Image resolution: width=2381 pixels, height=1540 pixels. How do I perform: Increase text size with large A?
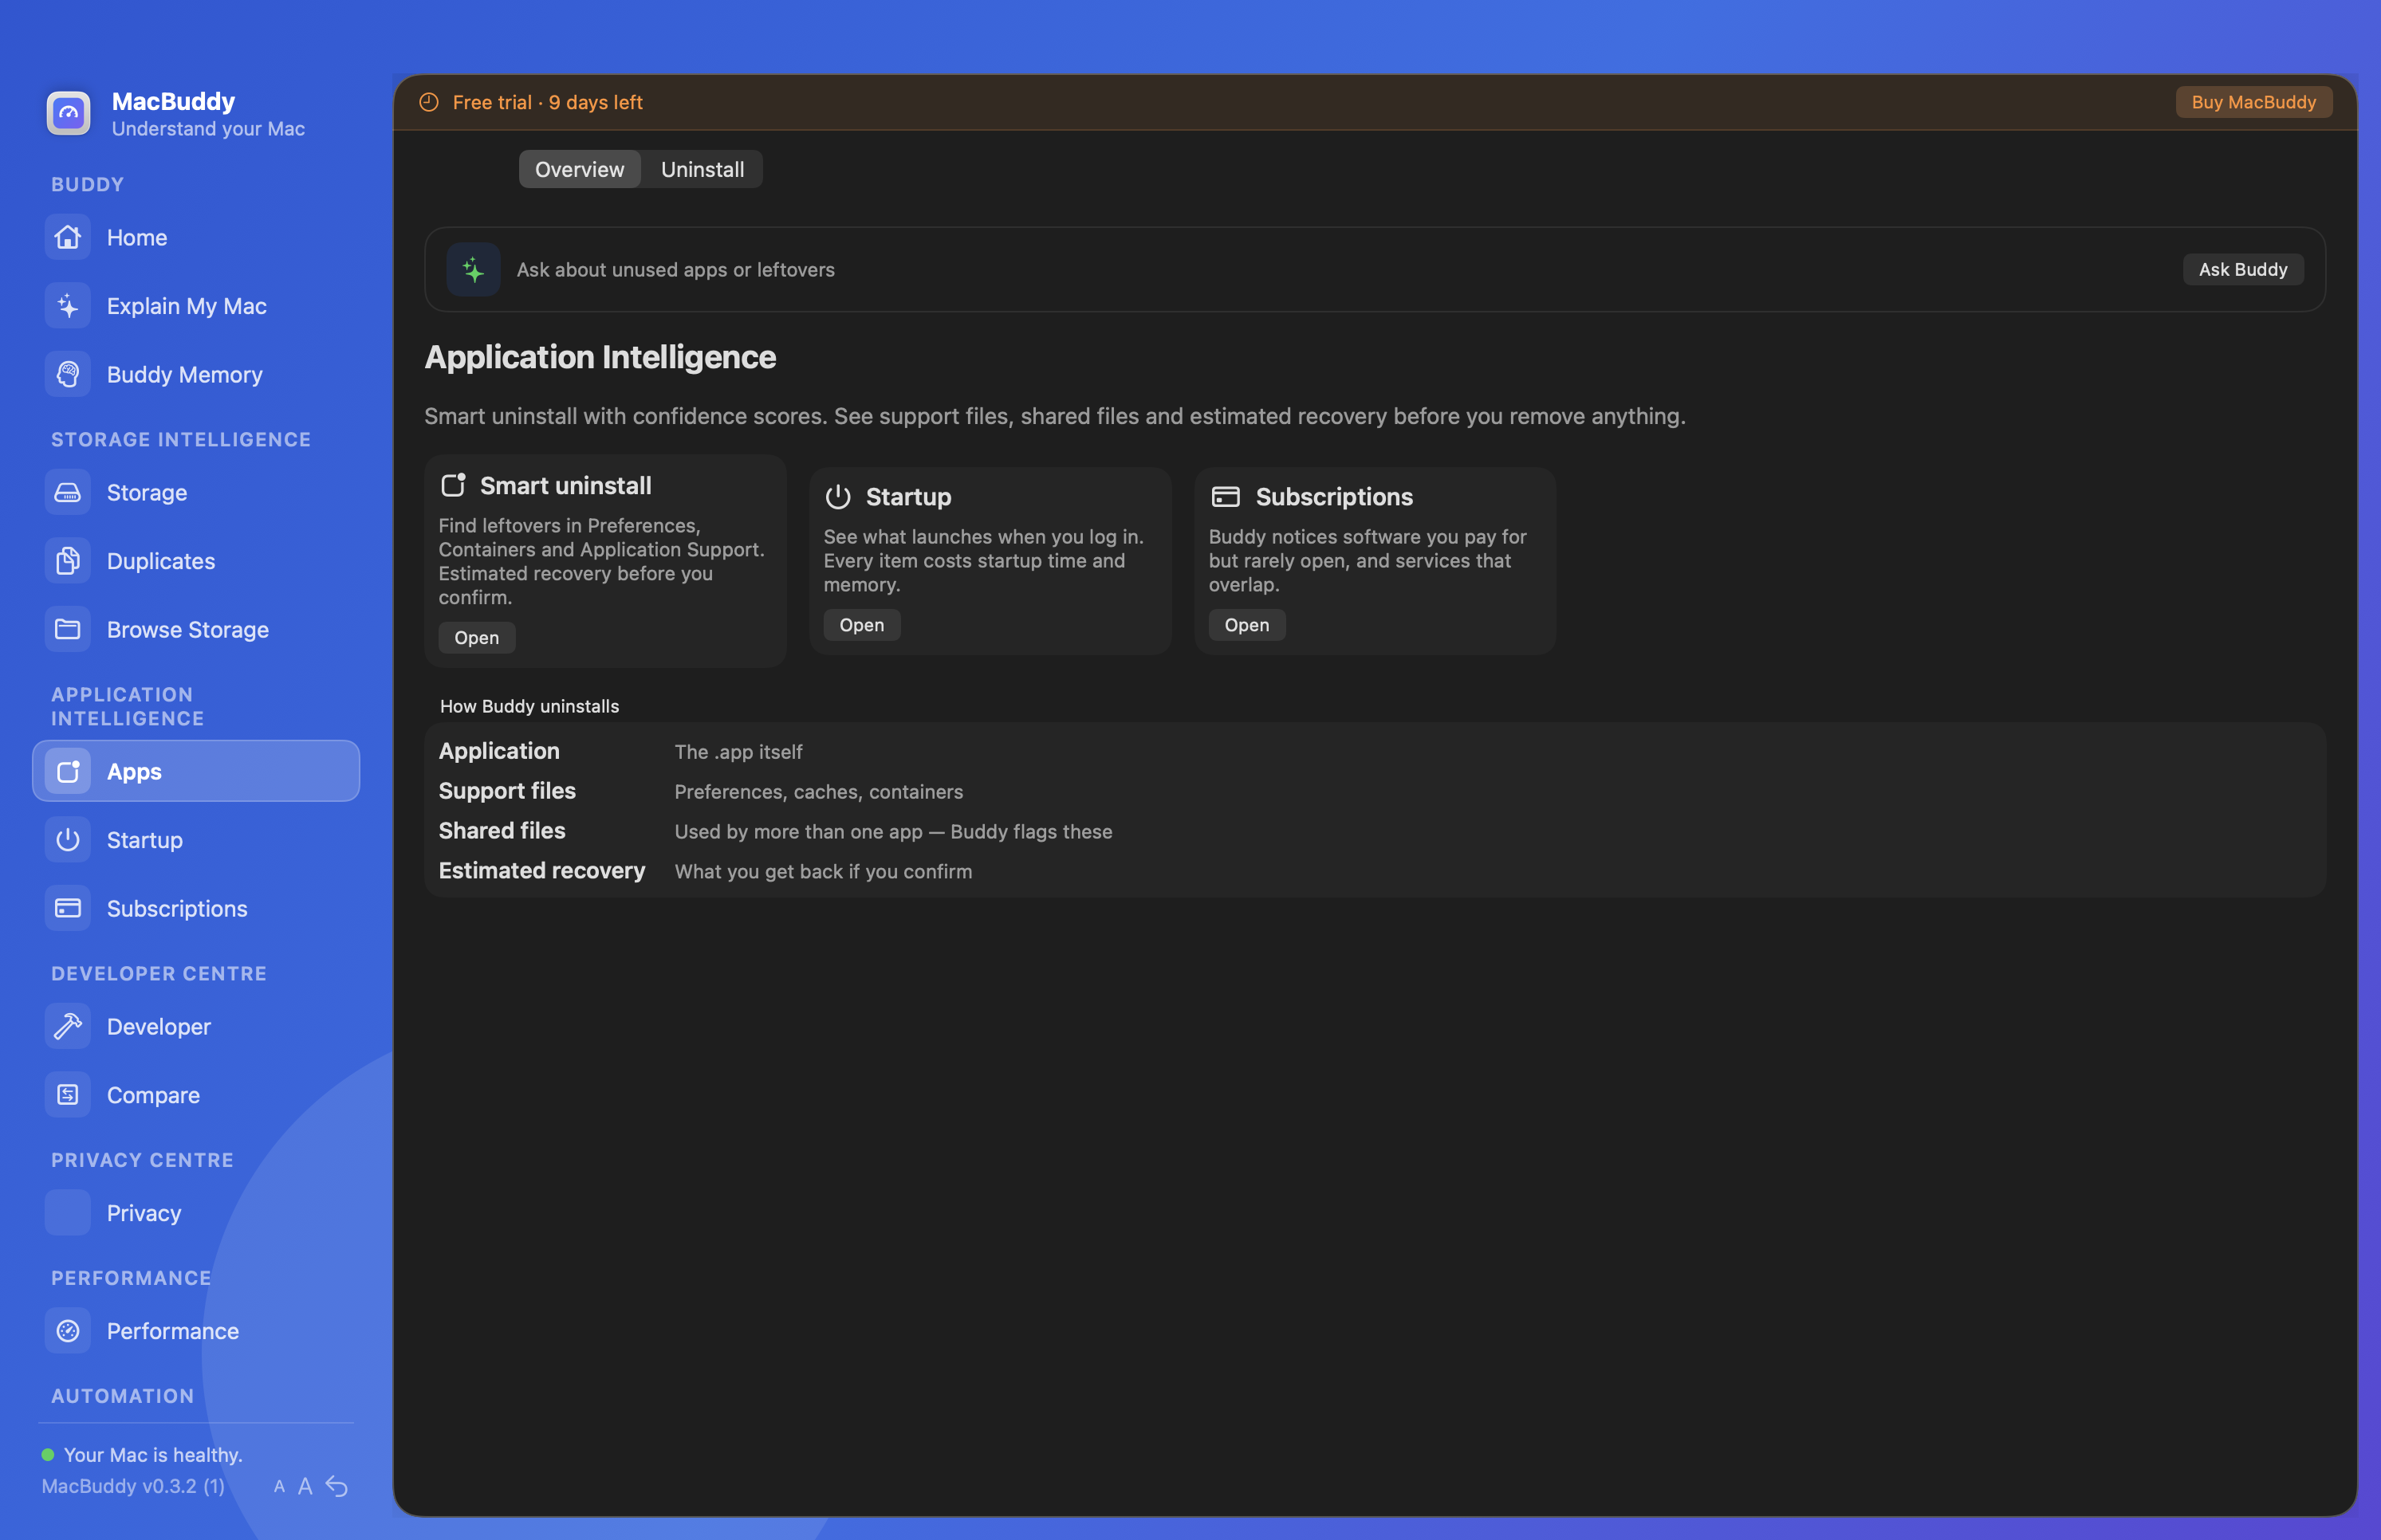(x=305, y=1487)
